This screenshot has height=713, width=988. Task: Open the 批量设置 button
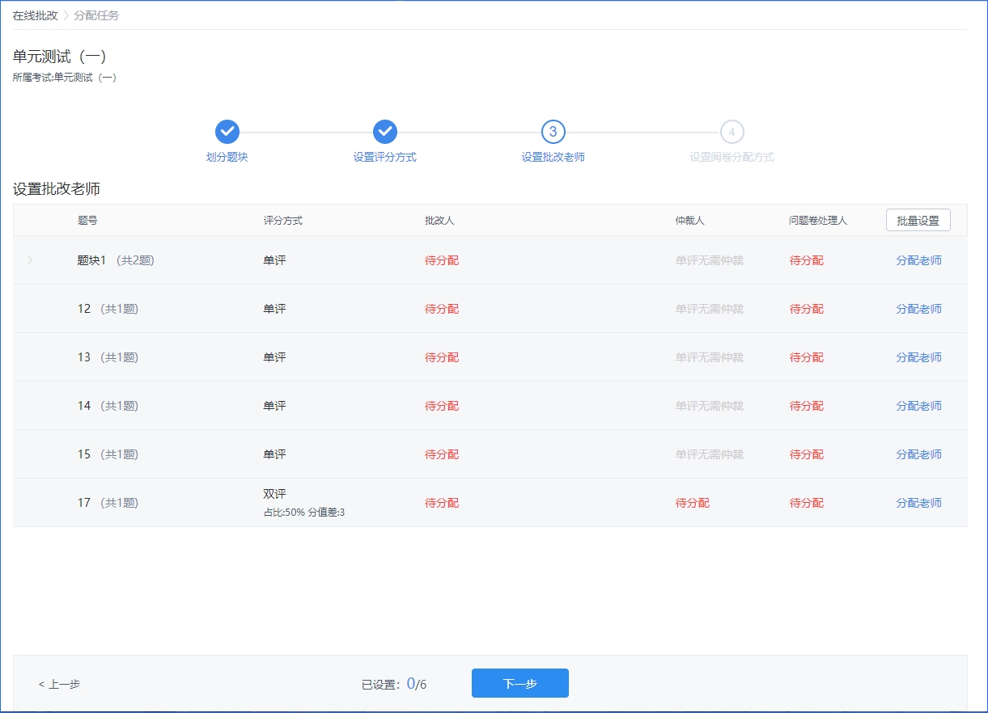(918, 221)
